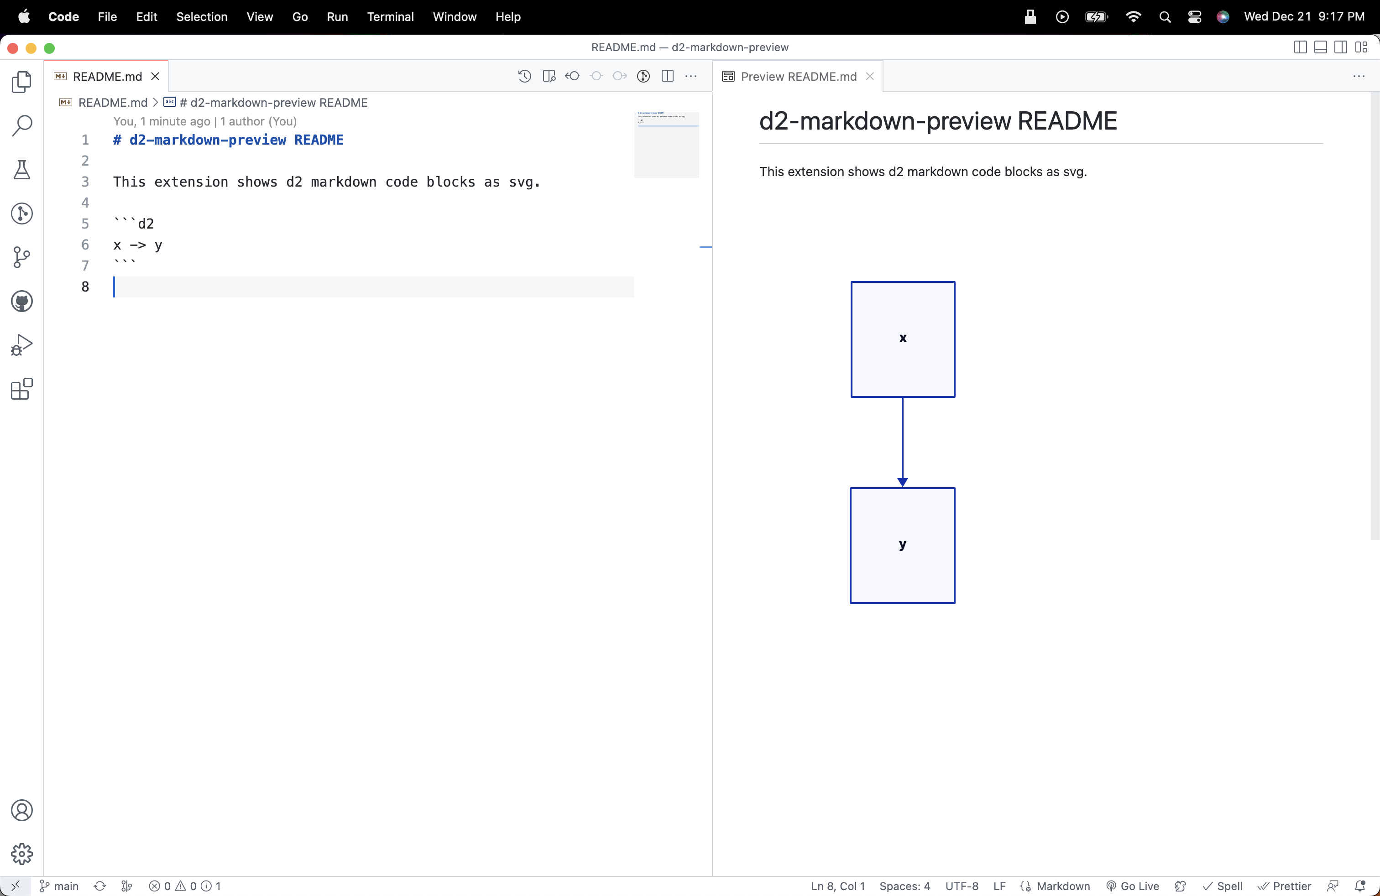Toggle the primary side bar layout
1380x896 pixels.
click(x=1301, y=47)
